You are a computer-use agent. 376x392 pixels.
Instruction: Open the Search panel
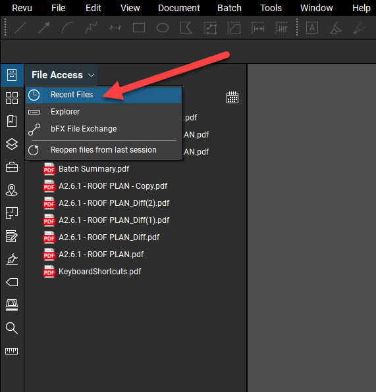tap(12, 328)
